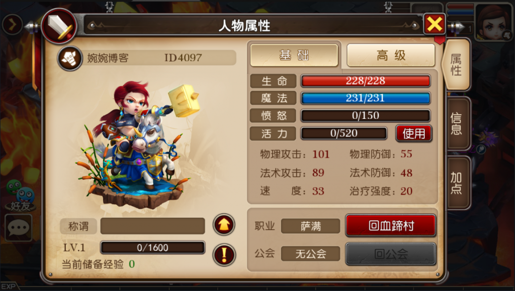
Task: Select the 加点 side tab
Action: [458, 183]
